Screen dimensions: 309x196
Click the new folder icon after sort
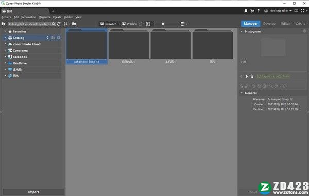[74, 24]
